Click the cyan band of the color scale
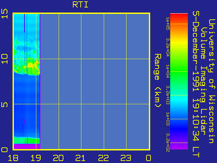The height and width of the screenshot is (163, 217). 179,100
